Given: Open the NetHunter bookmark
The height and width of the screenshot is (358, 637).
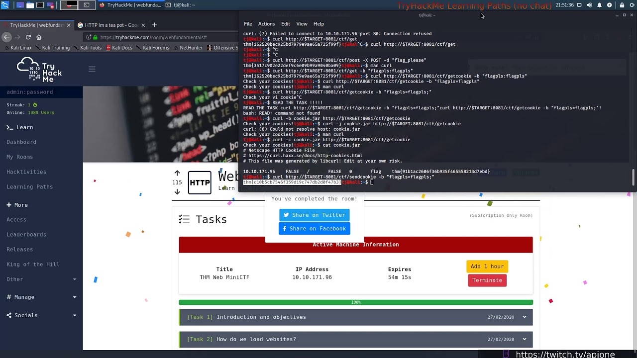Looking at the screenshot, I should pyautogui.click(x=188, y=48).
